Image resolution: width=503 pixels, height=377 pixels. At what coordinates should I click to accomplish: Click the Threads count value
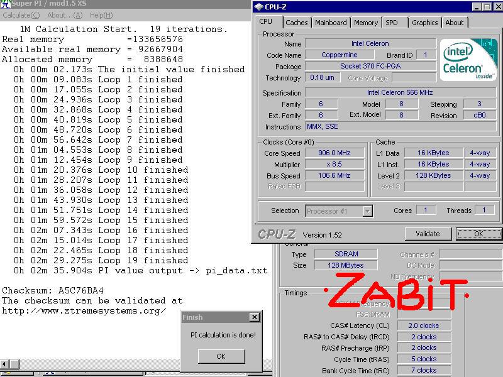coord(484,210)
